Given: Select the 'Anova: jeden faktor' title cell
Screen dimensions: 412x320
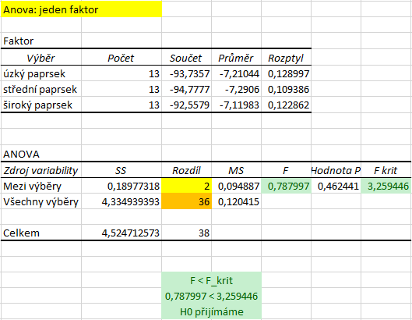Looking at the screenshot, I should coord(81,9).
